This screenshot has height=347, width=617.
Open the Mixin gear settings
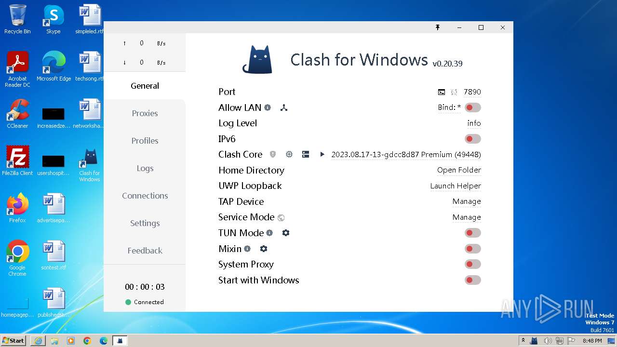[x=264, y=249]
